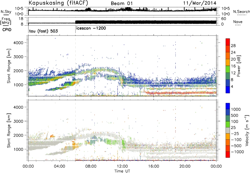Click the title text 'Kapuskasing (fitACF)'
This screenshot has width=250, height=173.
pos(58,3)
